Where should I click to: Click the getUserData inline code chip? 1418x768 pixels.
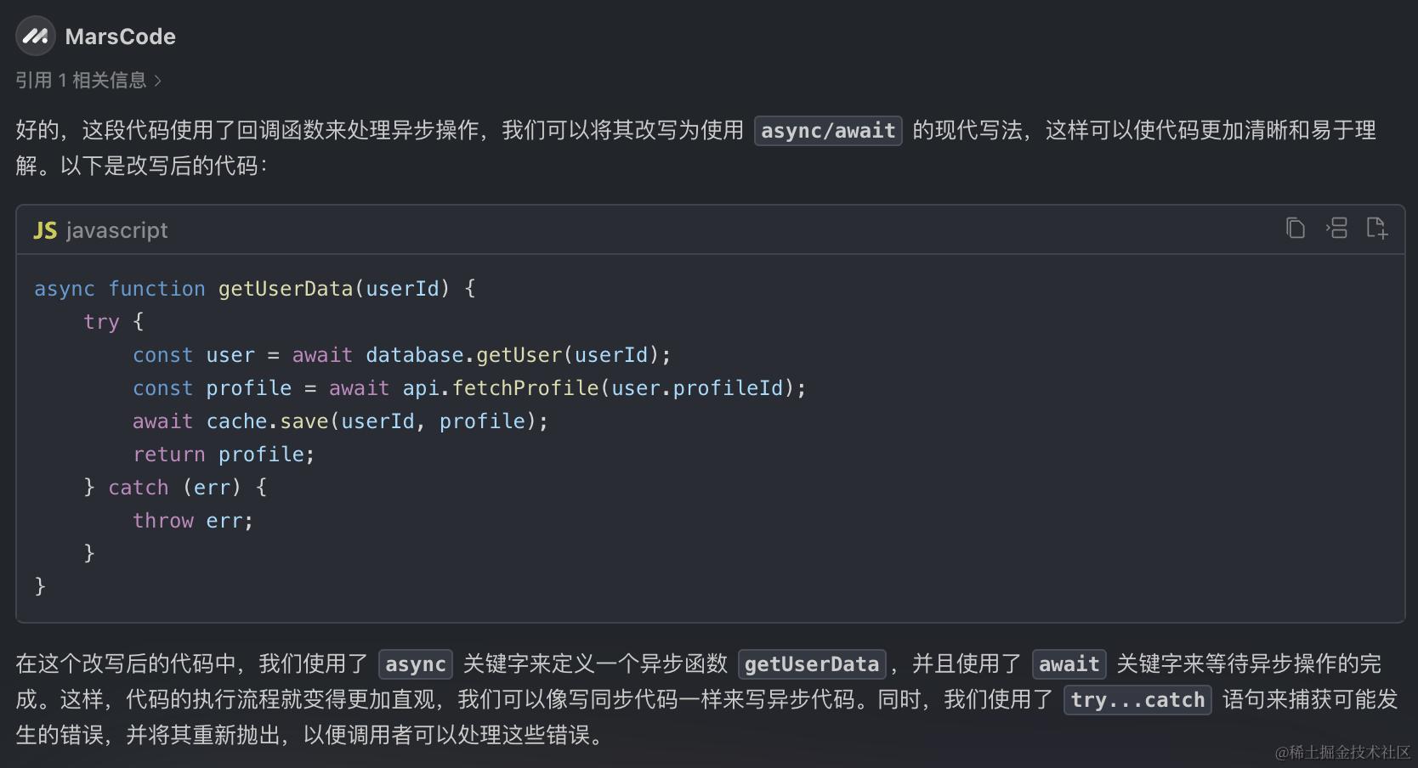click(x=812, y=664)
